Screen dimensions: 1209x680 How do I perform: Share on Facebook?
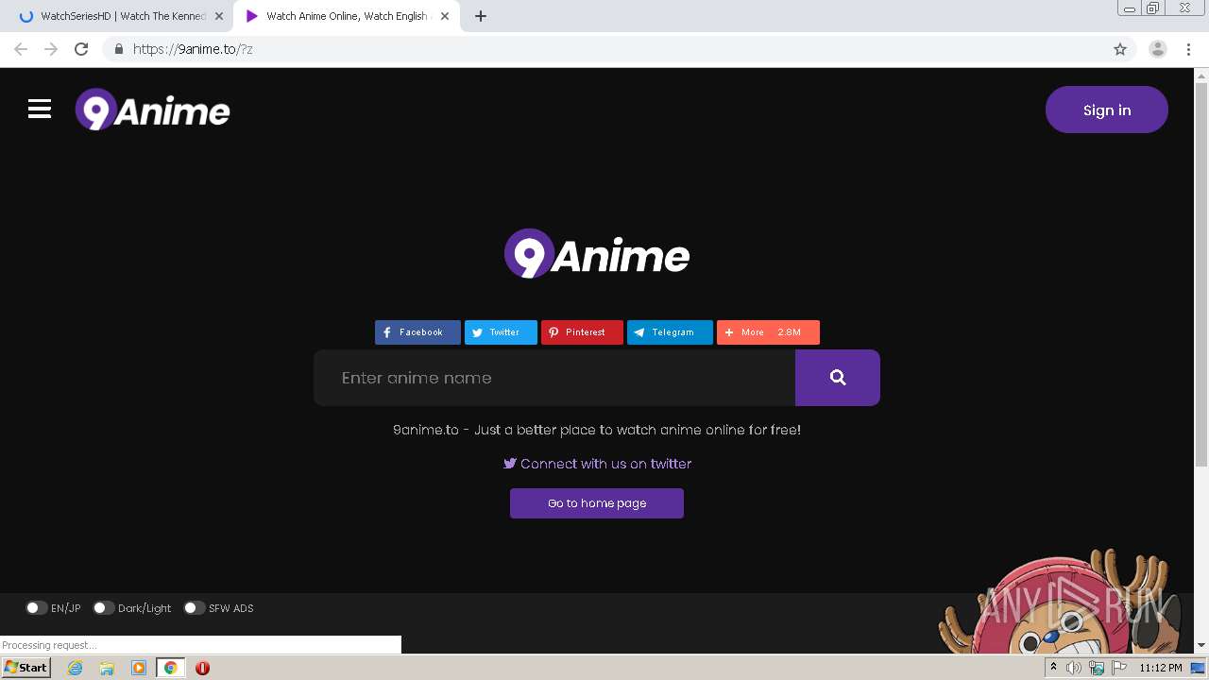[417, 332]
